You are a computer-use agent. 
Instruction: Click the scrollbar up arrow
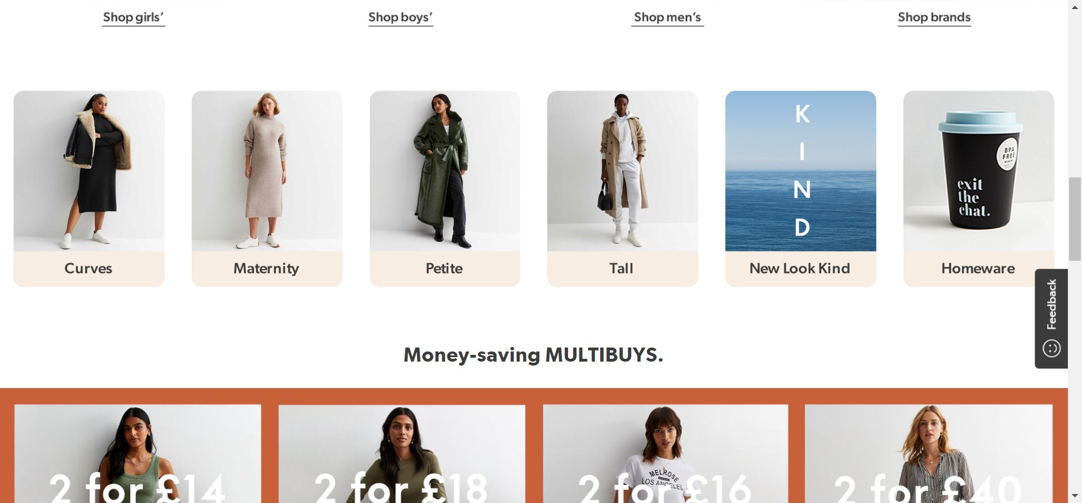pyautogui.click(x=1075, y=6)
